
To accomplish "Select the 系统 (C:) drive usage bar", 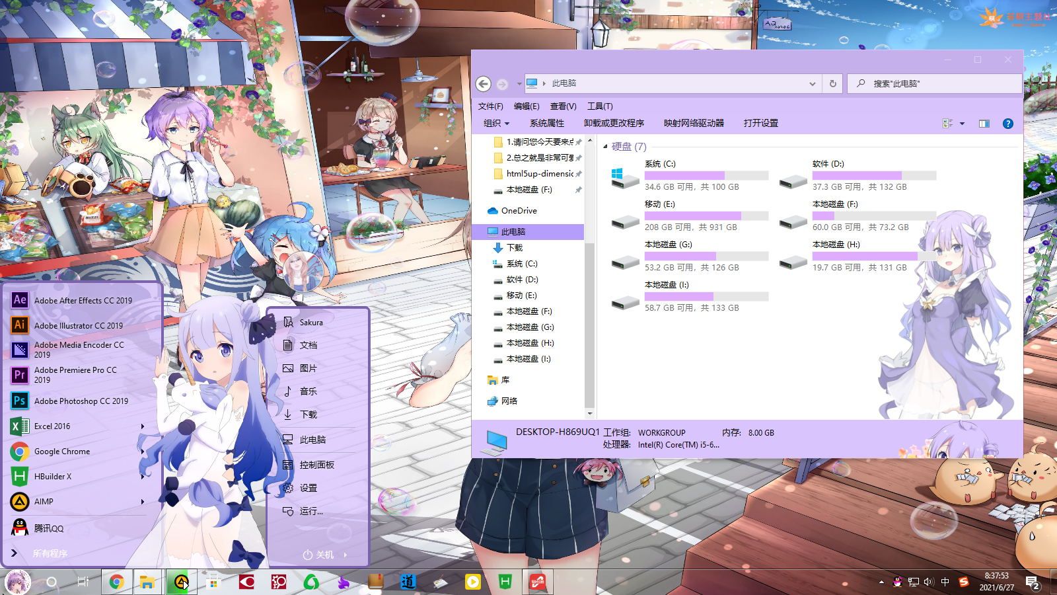I will tap(706, 176).
